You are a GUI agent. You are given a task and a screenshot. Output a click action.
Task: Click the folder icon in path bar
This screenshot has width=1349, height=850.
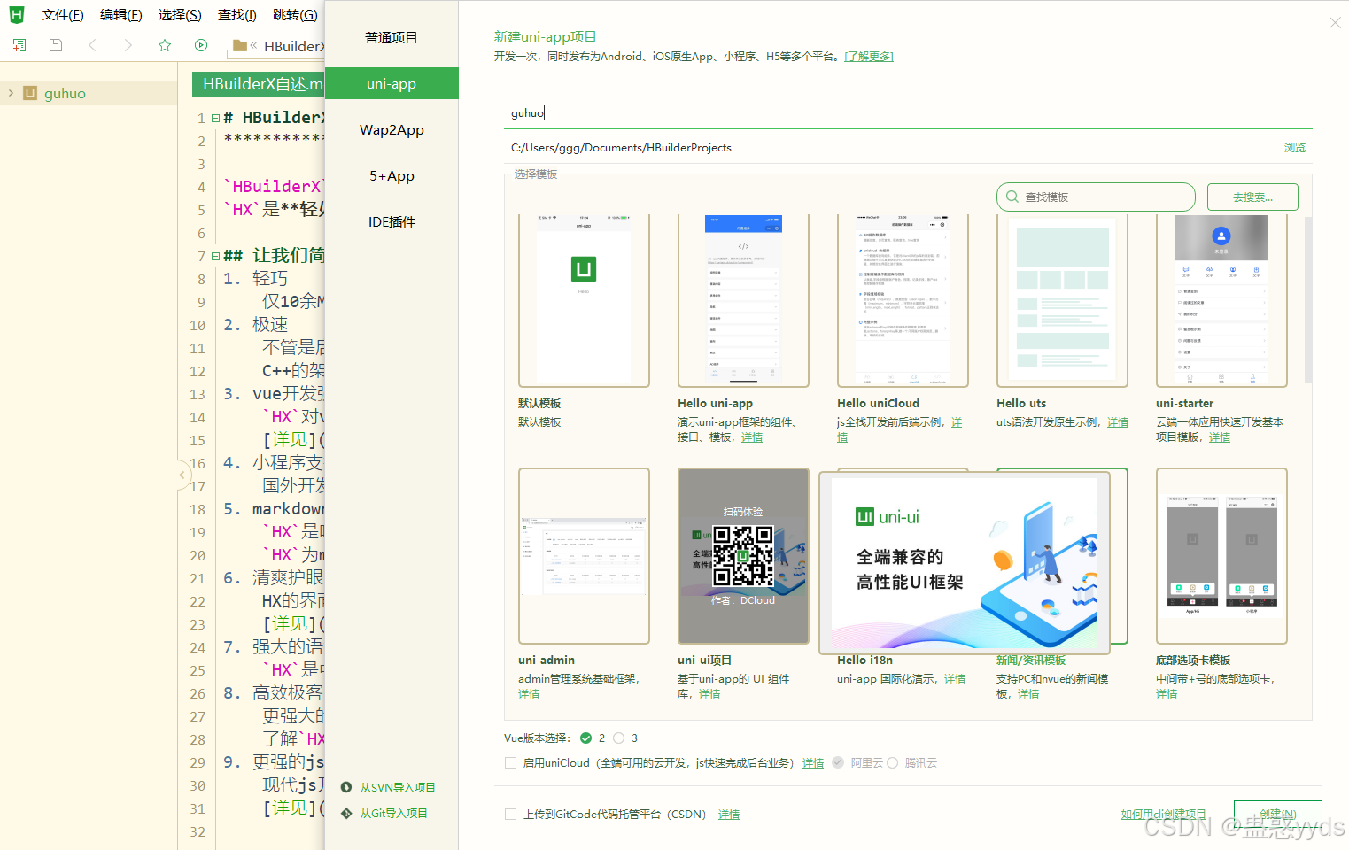click(239, 45)
